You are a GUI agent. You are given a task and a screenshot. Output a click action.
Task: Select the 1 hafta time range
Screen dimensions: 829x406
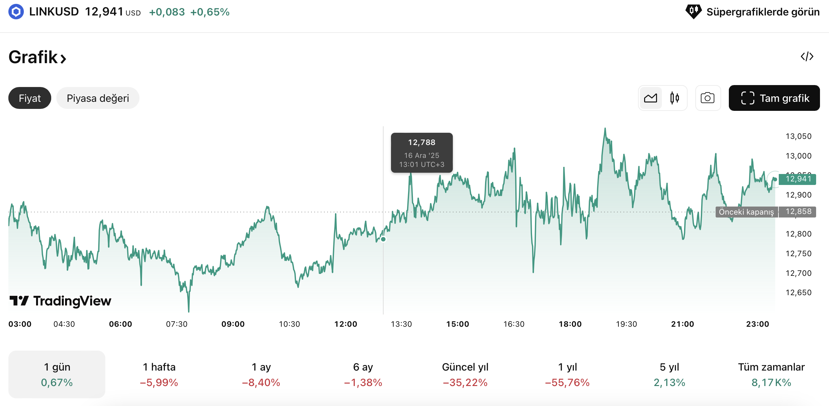pyautogui.click(x=159, y=374)
